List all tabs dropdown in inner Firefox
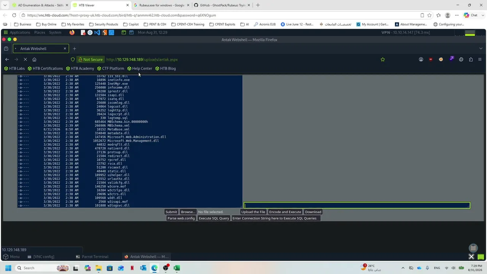The height and width of the screenshot is (274, 487). tap(481, 48)
